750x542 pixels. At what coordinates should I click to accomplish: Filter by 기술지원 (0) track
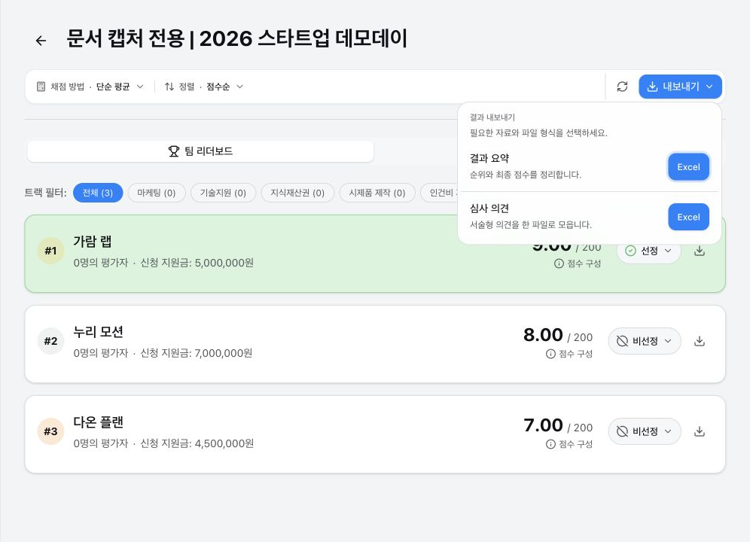223,193
